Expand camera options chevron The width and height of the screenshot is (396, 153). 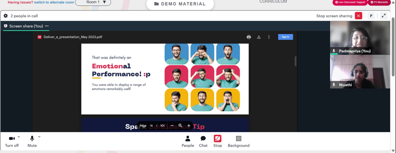(19, 137)
